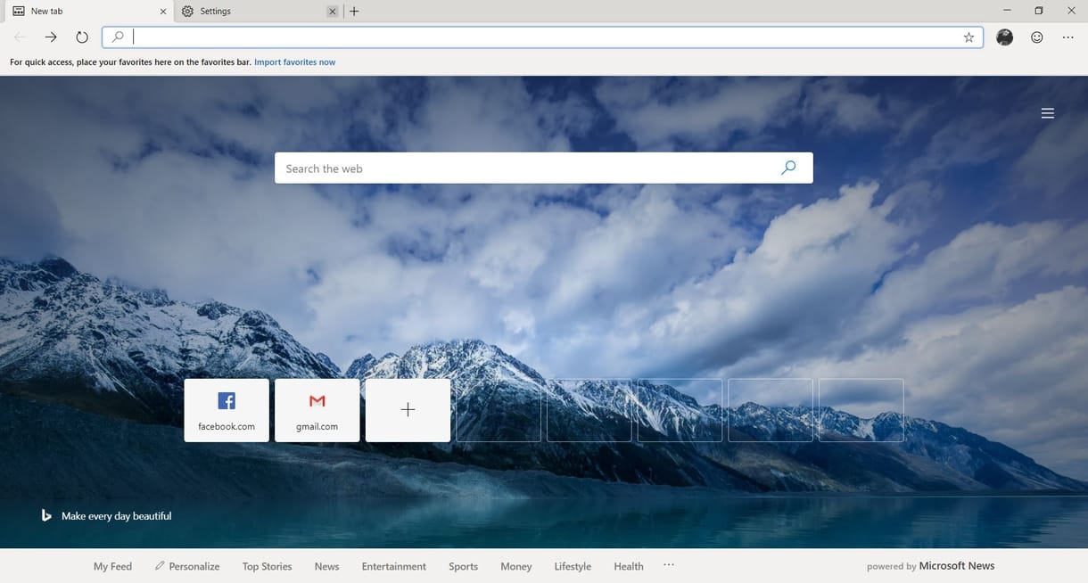This screenshot has height=583, width=1088.
Task: Open the Settings and more ellipsis menu
Action: pyautogui.click(x=1068, y=37)
